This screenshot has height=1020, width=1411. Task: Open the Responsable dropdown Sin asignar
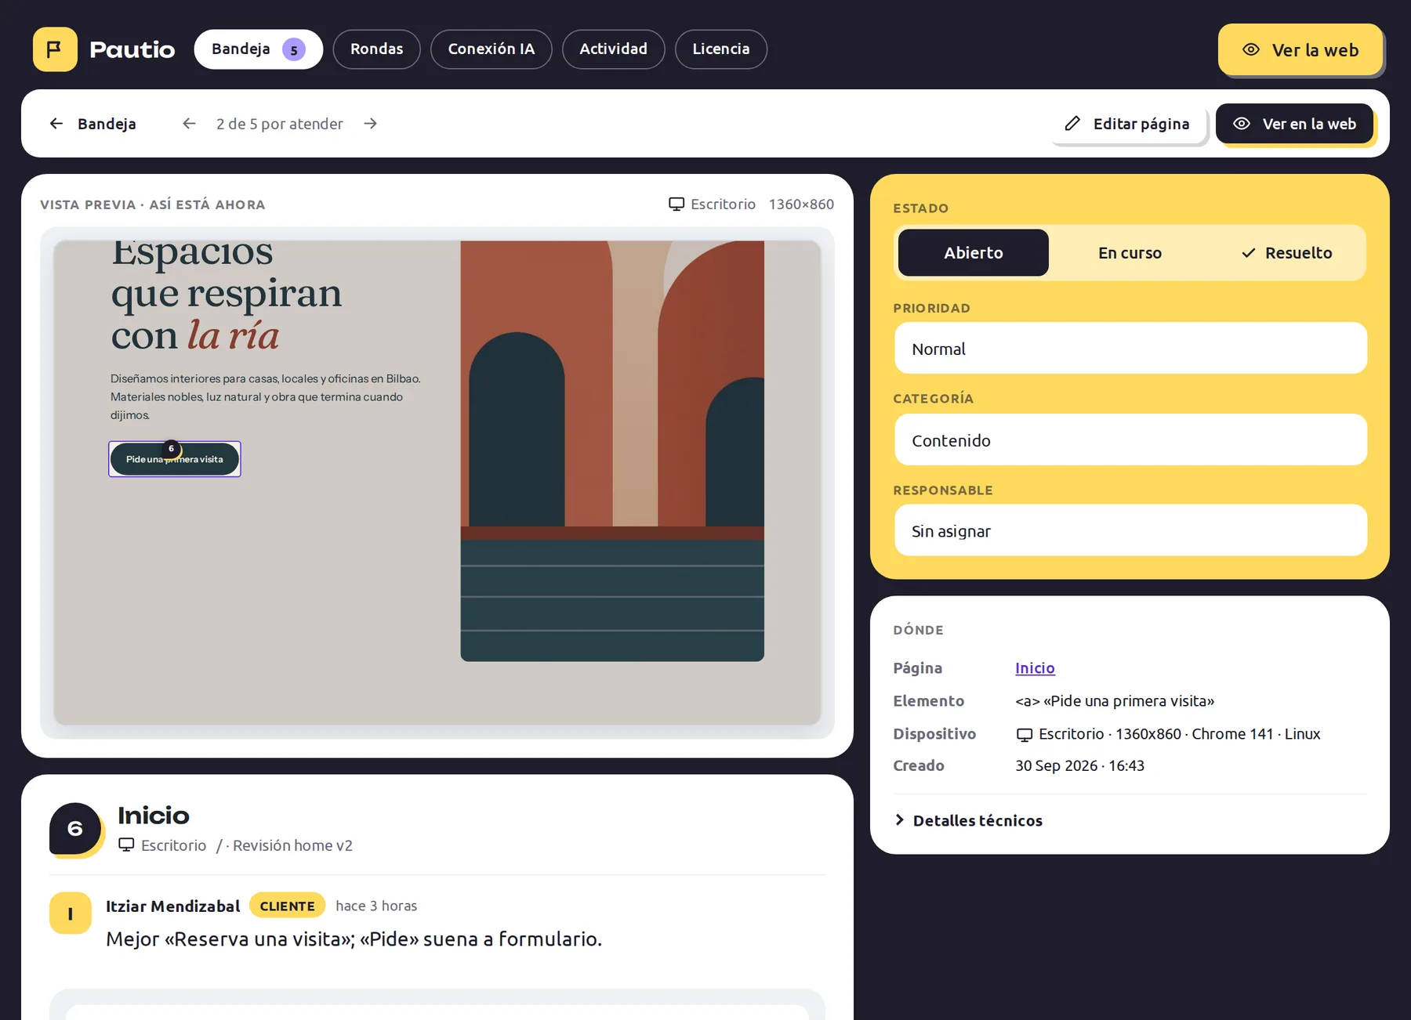1130,531
